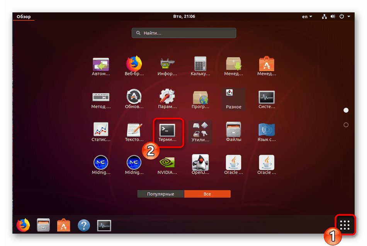367x246 pixels.
Task: Open the Параметры settings icon
Action: tap(167, 96)
